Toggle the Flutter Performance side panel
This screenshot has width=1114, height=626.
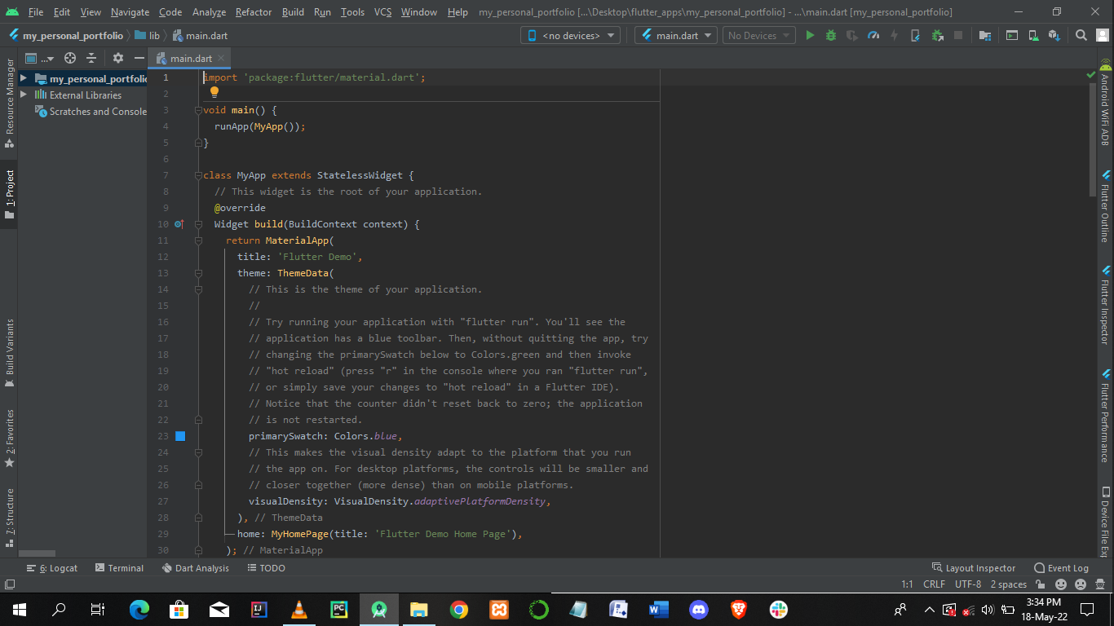1105,416
